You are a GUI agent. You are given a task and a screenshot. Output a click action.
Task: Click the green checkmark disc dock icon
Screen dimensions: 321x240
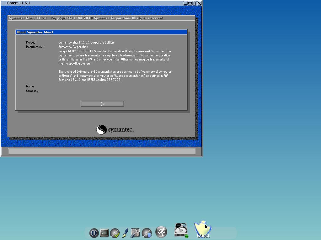(115, 233)
